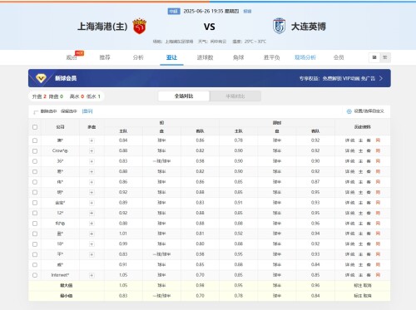Expand multi-line plus in 12* row

pos(92,213)
